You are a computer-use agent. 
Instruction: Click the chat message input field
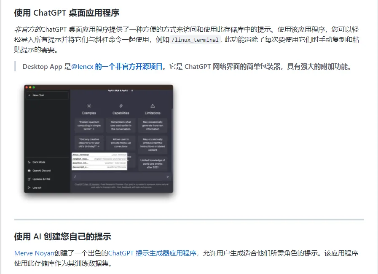[118, 176]
